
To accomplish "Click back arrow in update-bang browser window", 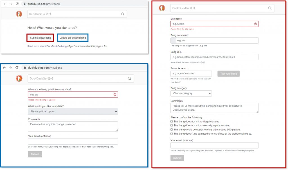I will click(4, 68).
